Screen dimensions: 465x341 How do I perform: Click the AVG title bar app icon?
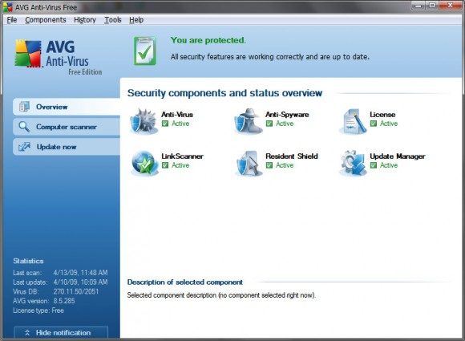(7, 7)
